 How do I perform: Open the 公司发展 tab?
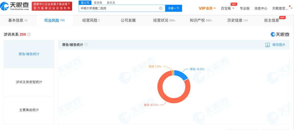(x=128, y=20)
